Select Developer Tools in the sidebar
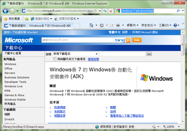187x131 pixels. click(15, 82)
